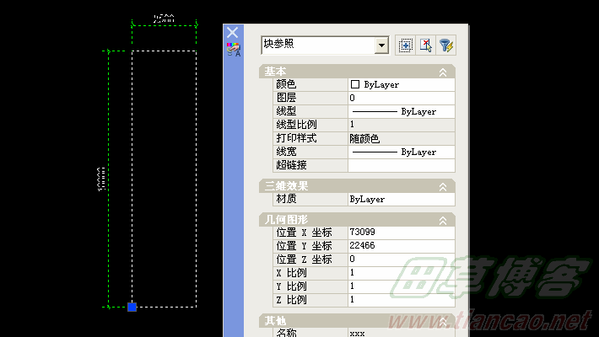599x337 pixels.
Task: Edit the Y 比例 value
Action: [401, 286]
